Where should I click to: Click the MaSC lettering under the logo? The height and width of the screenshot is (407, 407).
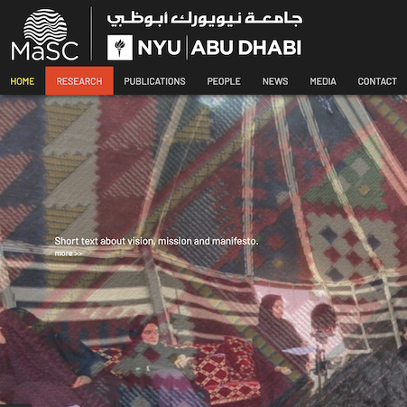click(x=45, y=51)
